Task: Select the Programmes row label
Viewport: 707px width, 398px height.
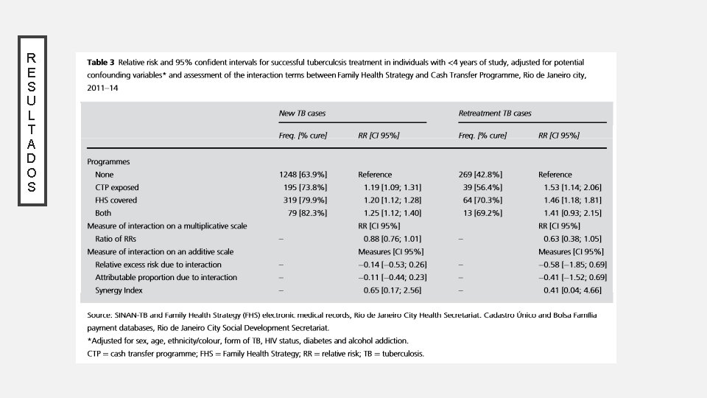Action: (108, 161)
